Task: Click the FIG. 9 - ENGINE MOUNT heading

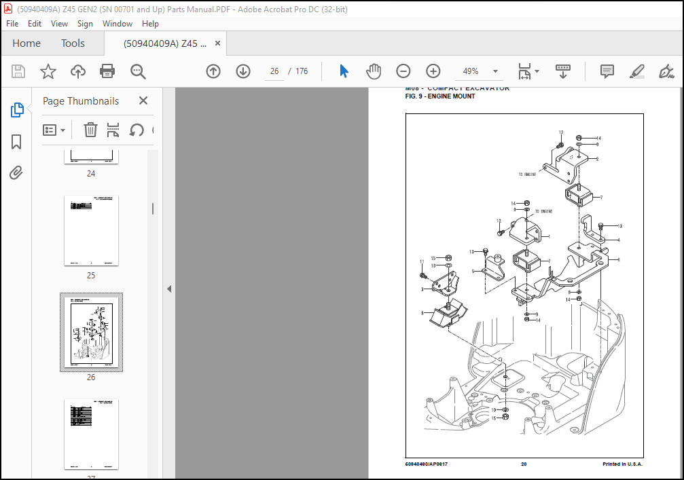Action: pos(439,96)
